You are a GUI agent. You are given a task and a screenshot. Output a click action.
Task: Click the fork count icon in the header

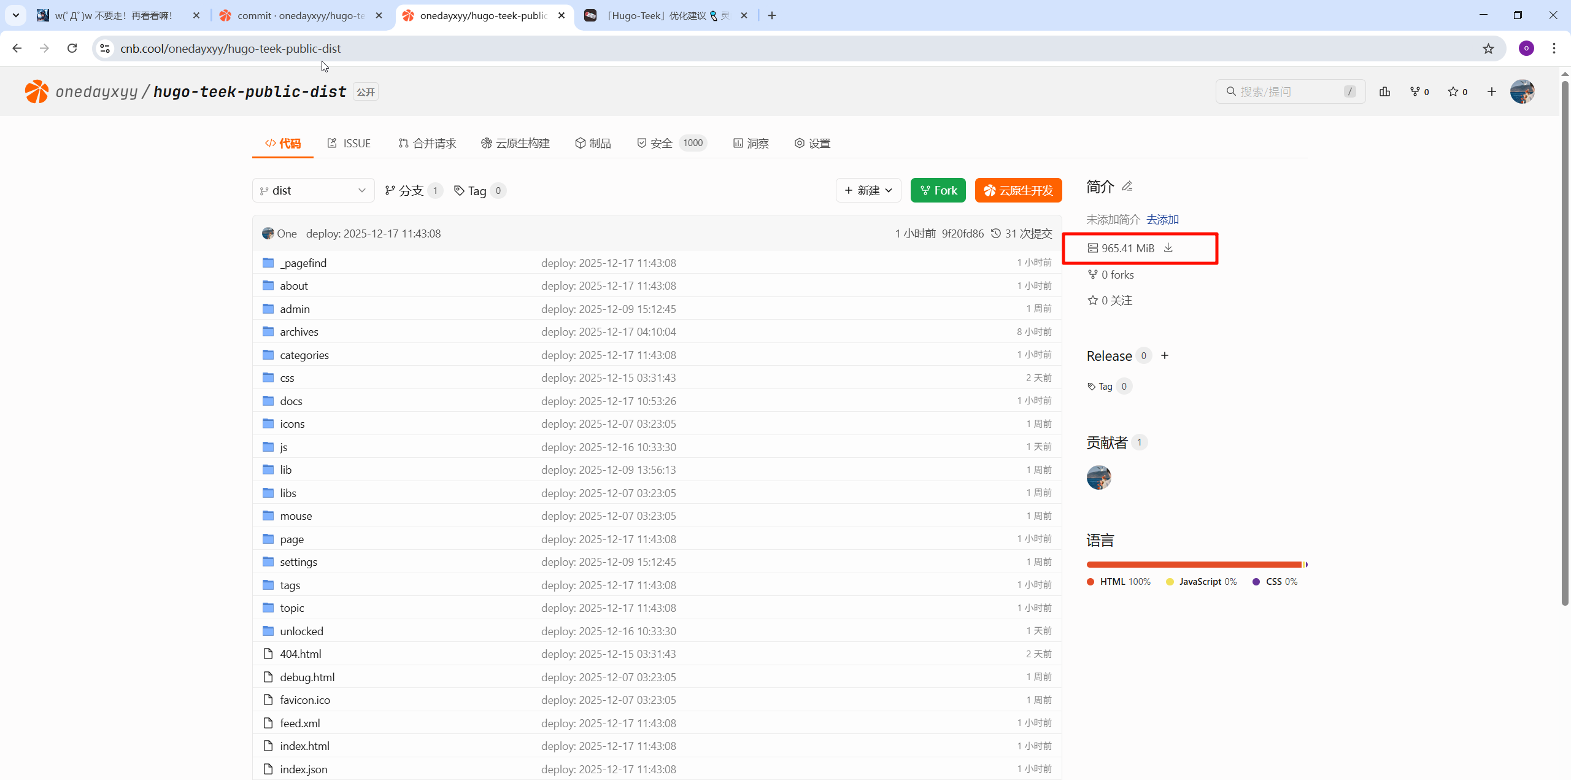tap(1415, 91)
